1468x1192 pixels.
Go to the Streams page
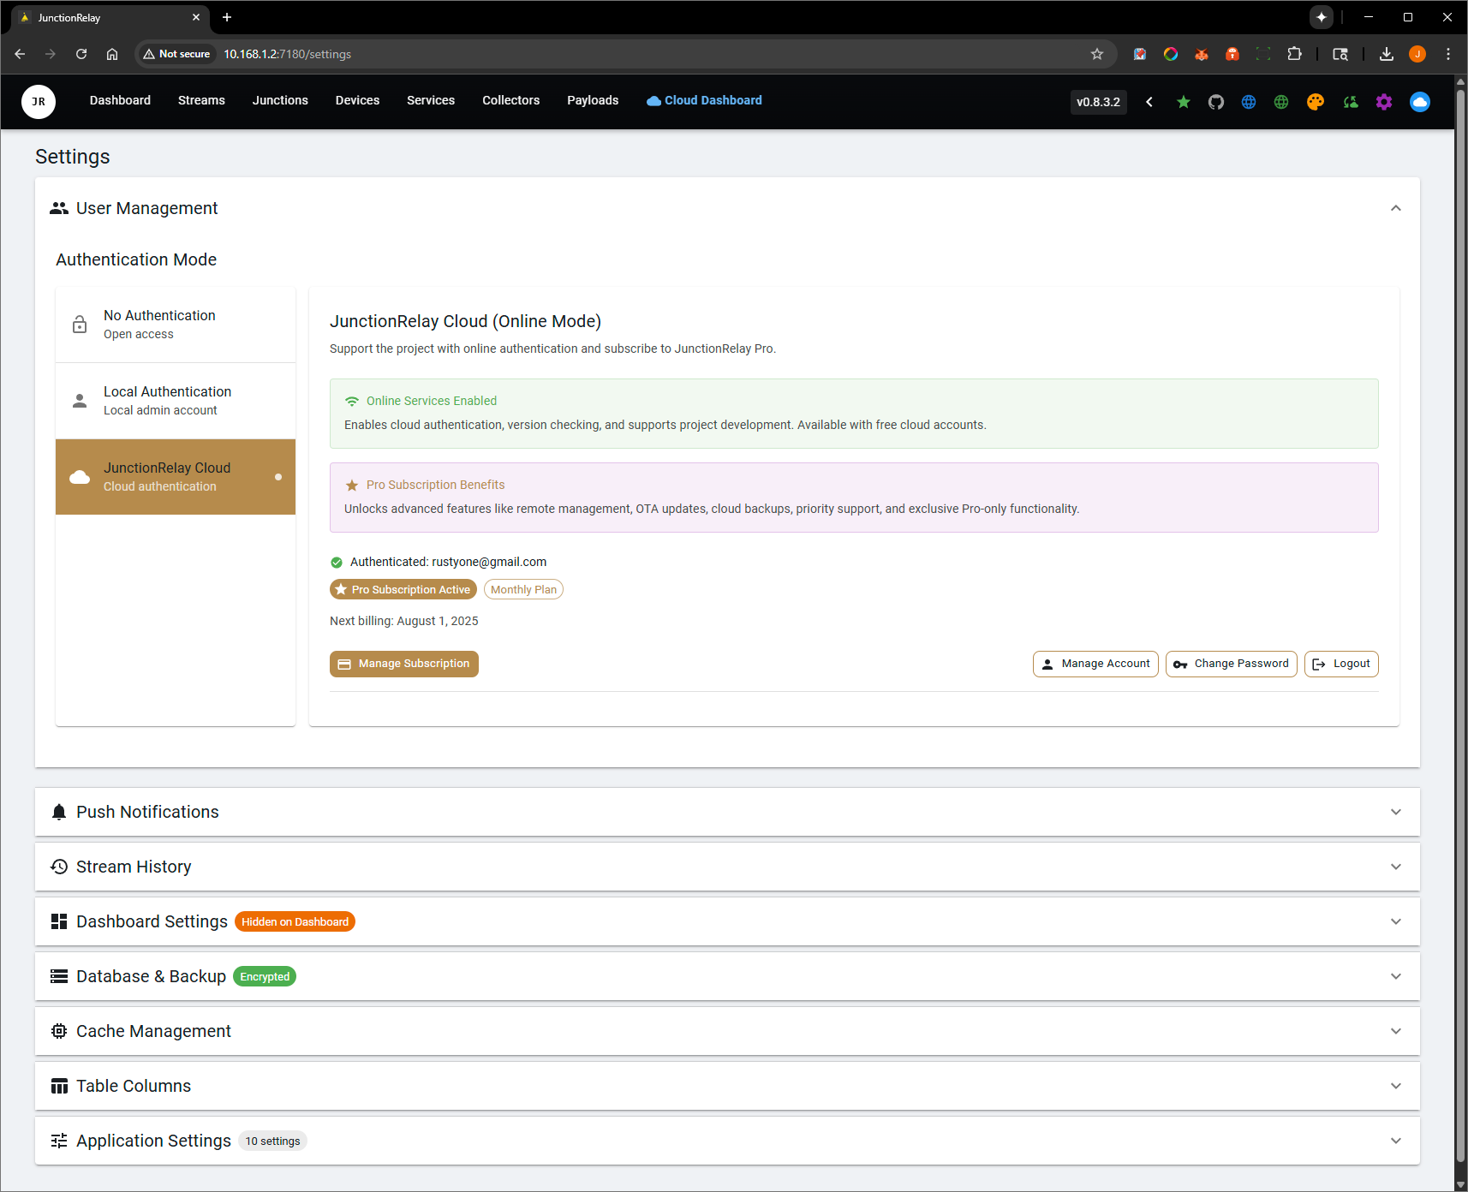click(201, 100)
